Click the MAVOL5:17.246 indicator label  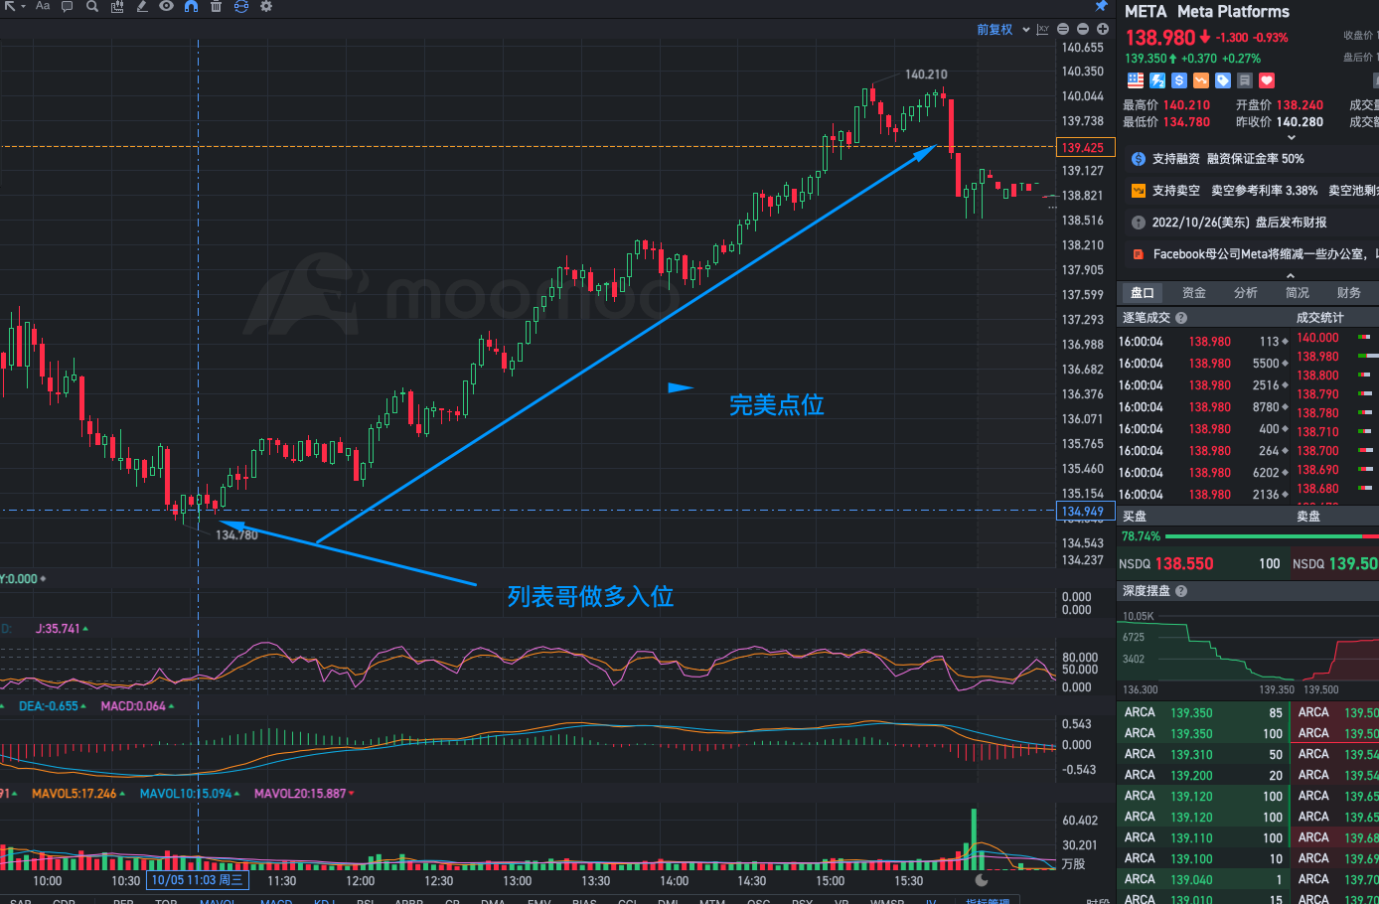tap(78, 794)
